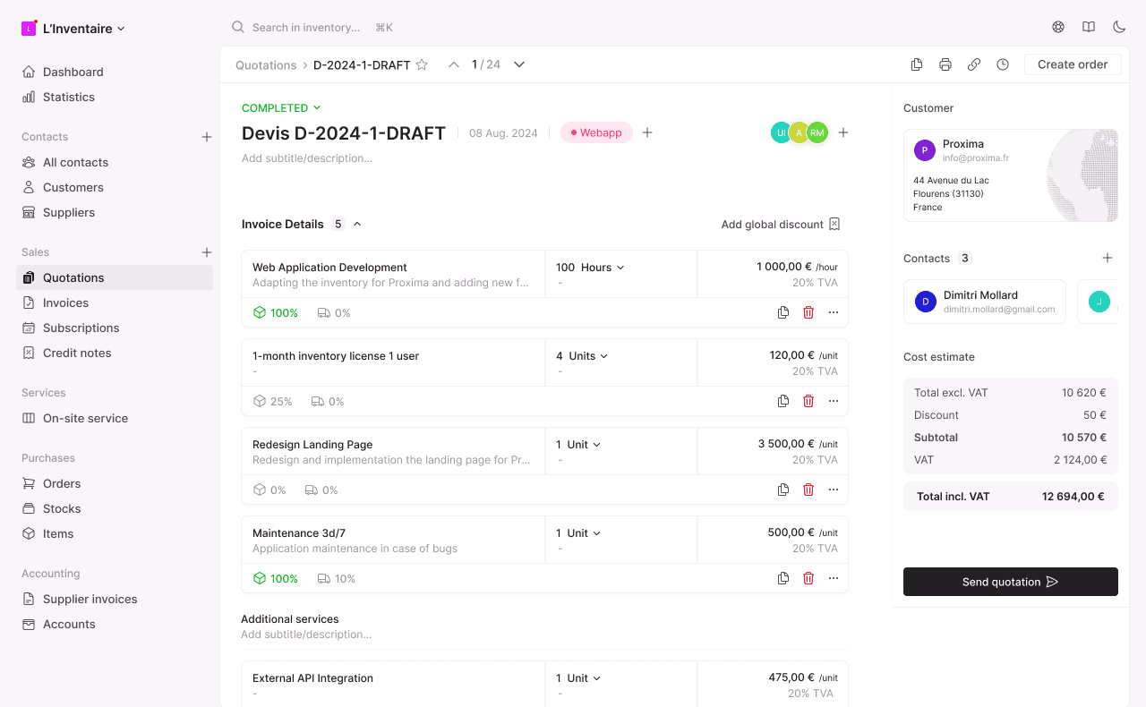Switch to dark mode with moon icon
The image size is (1146, 707).
tap(1119, 27)
